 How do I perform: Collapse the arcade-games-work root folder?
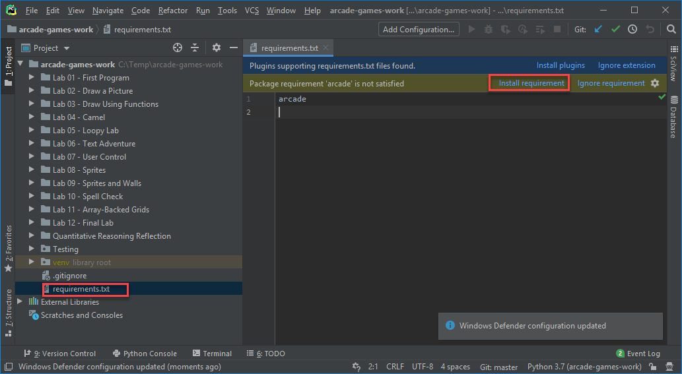point(20,64)
